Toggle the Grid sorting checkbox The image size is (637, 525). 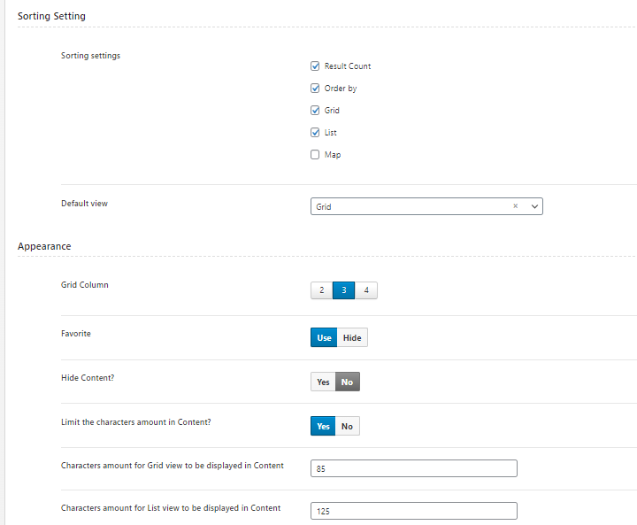(x=315, y=110)
